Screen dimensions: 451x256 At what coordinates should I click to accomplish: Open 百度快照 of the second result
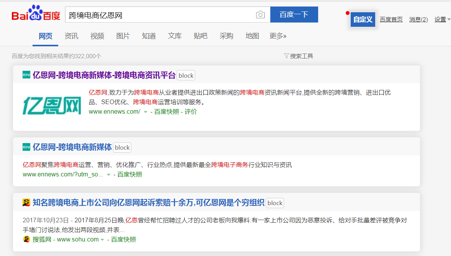[x=130, y=174]
